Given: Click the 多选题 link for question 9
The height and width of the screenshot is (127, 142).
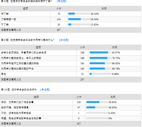Looking at the screenshot, I should [x=64, y=40].
